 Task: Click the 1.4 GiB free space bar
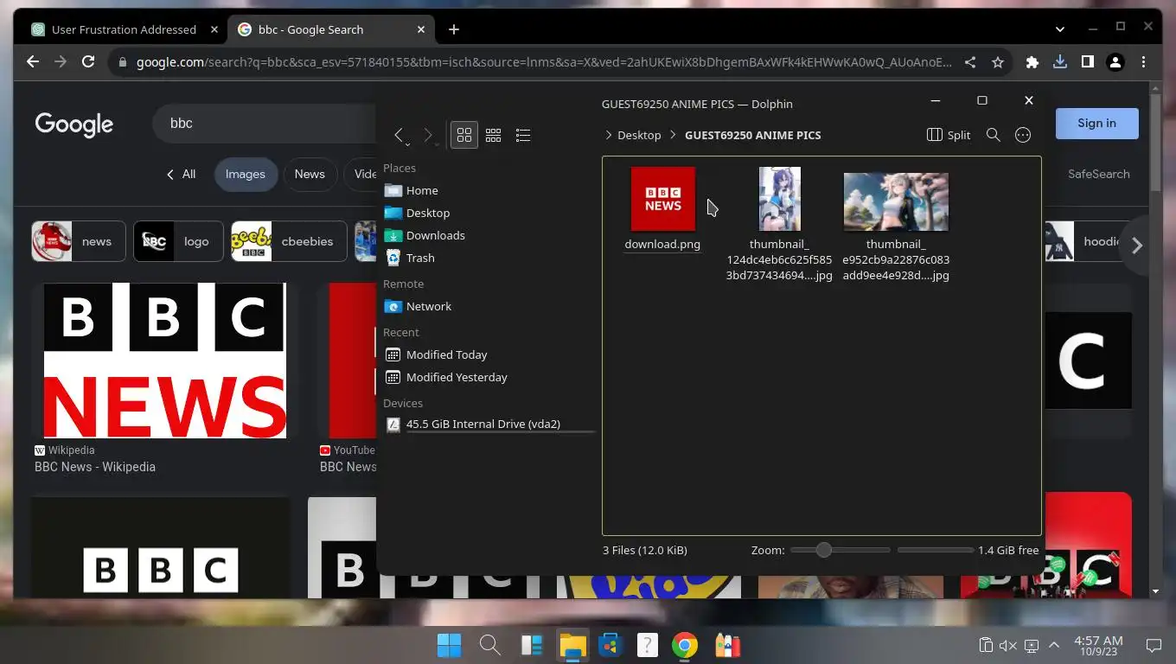pyautogui.click(x=936, y=550)
